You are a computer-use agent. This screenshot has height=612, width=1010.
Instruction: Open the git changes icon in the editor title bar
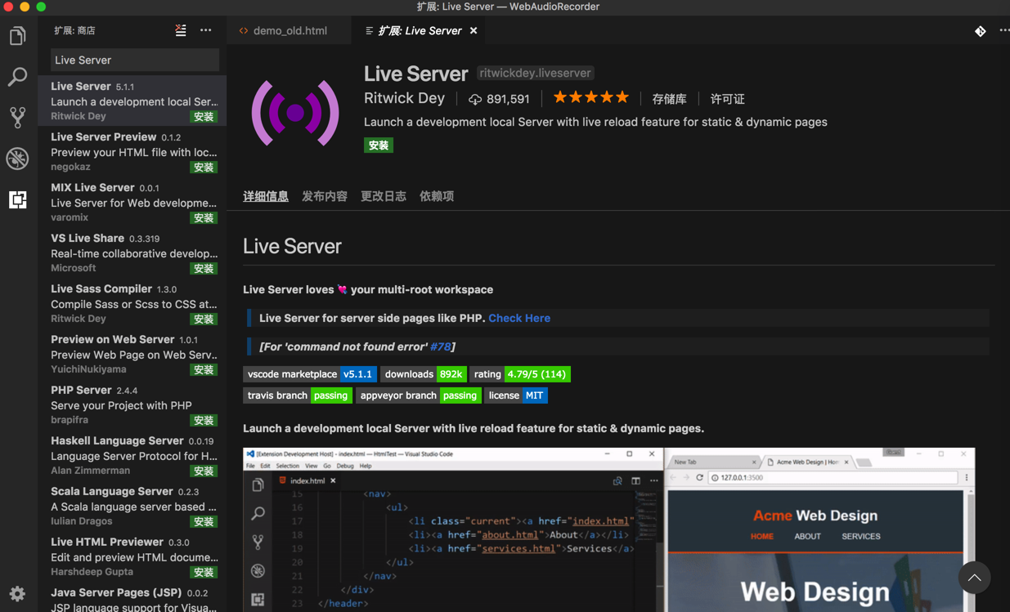coord(980,31)
